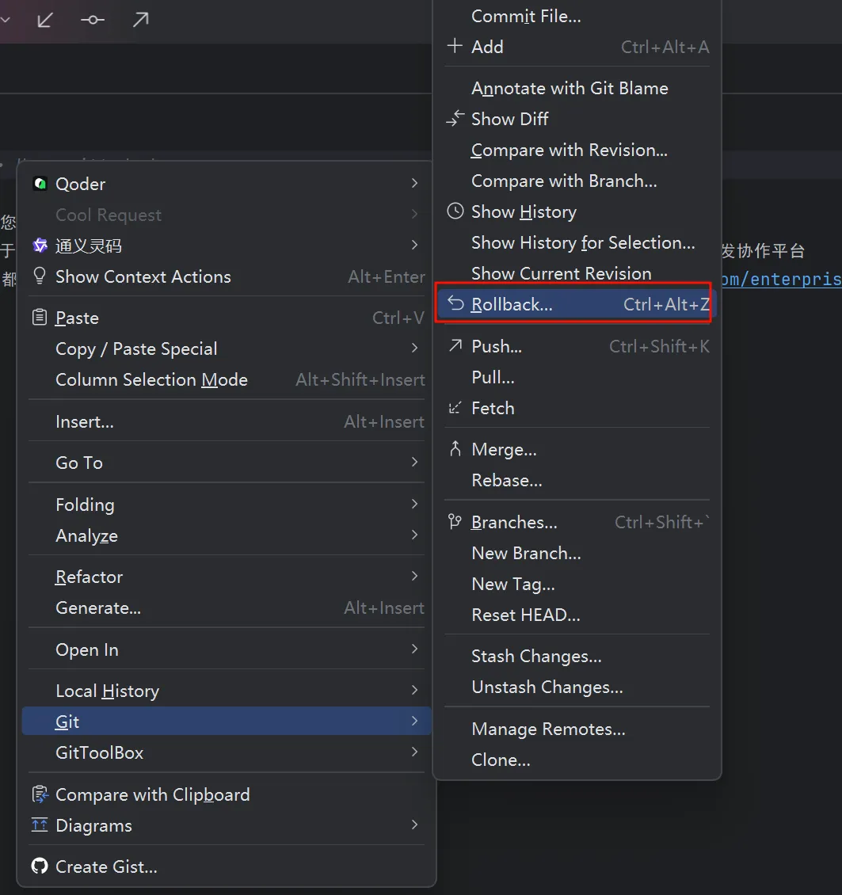
Task: Click the Diagrams icon
Action: 40,825
